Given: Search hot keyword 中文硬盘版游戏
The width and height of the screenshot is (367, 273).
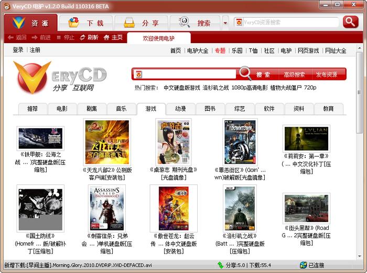Looking at the screenshot, I should click(x=182, y=88).
